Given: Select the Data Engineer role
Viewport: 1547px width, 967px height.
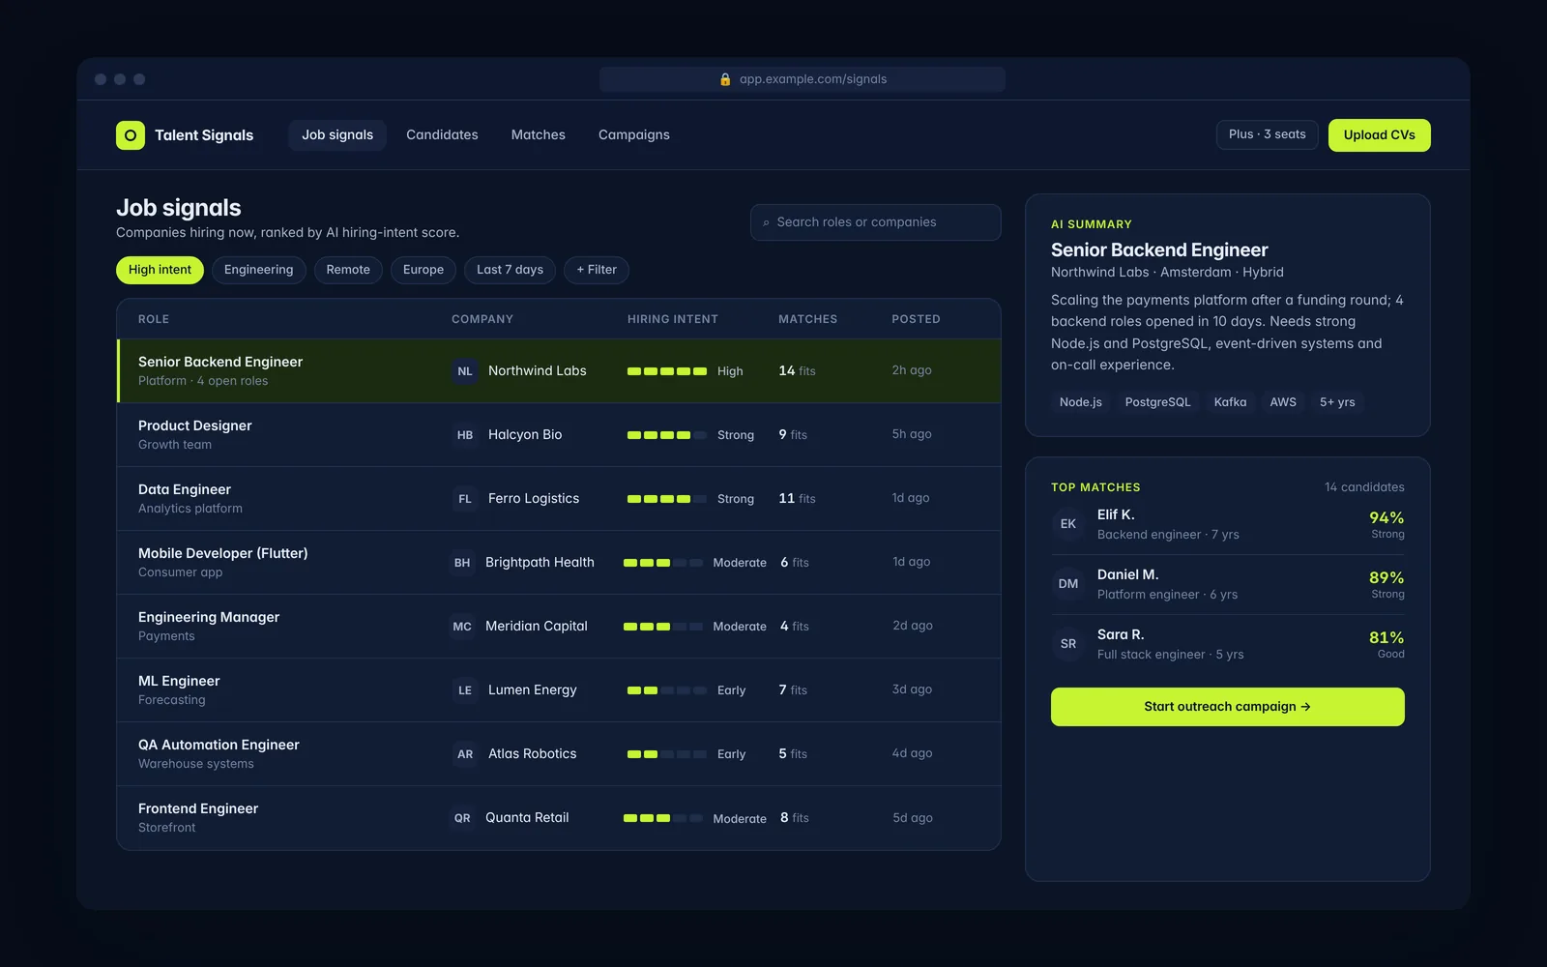Looking at the screenshot, I should tap(185, 489).
